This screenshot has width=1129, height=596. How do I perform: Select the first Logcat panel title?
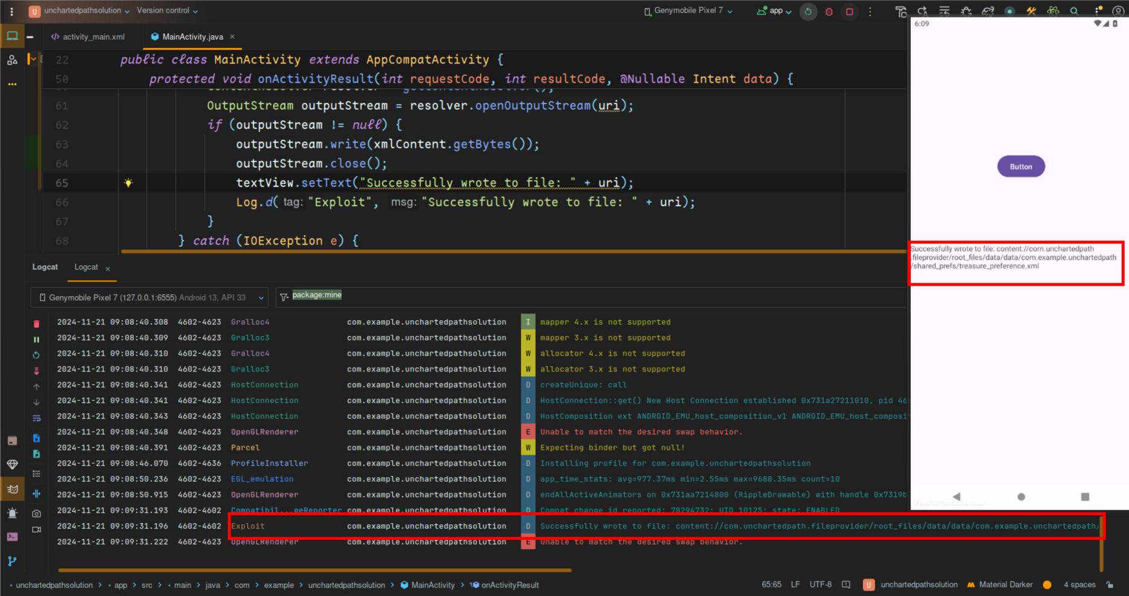pyautogui.click(x=45, y=267)
